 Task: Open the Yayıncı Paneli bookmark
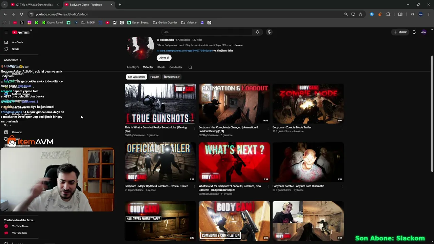pyautogui.click(x=53, y=23)
